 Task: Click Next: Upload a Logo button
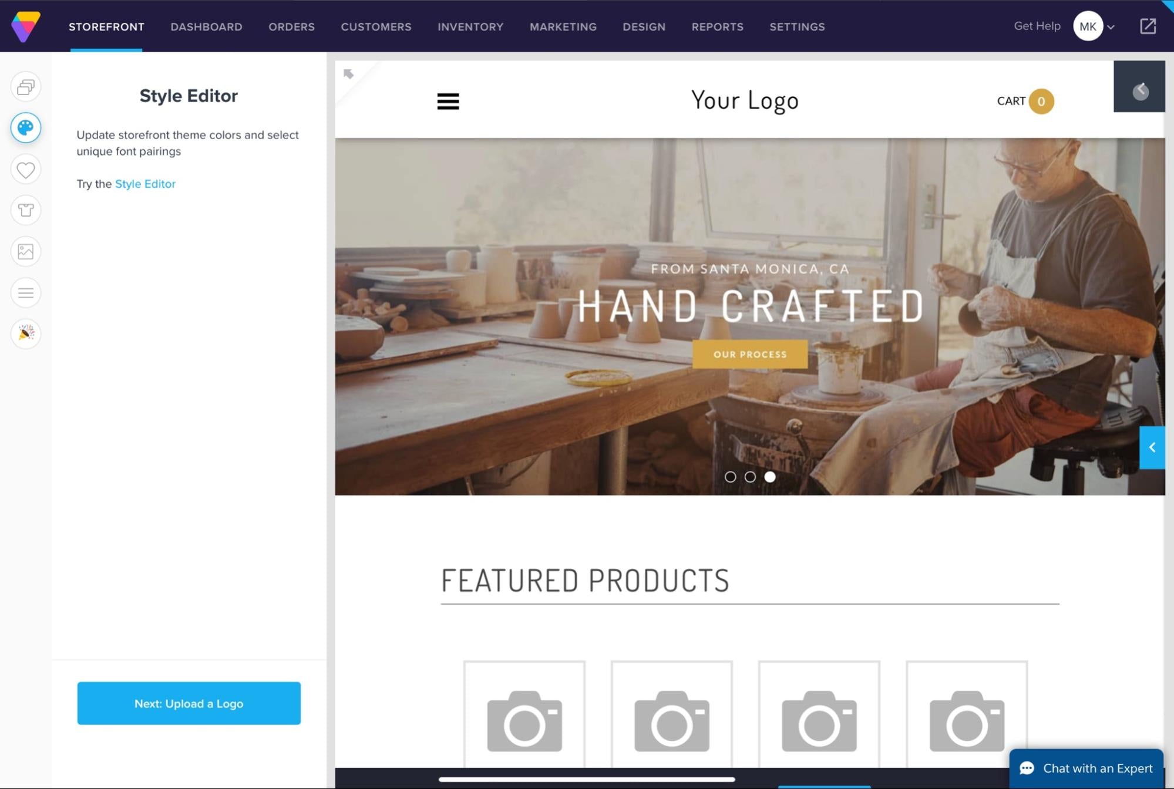pos(189,703)
